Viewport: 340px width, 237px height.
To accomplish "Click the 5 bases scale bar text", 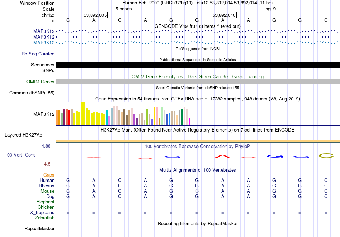I will tap(123, 9).
